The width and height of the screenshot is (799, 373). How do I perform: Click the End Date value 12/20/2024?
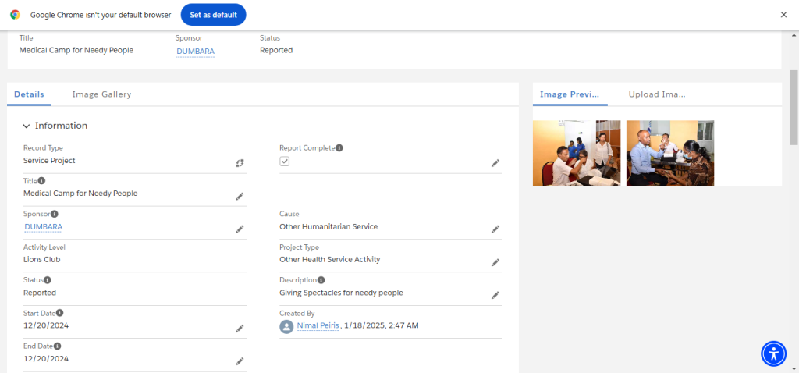(x=46, y=359)
